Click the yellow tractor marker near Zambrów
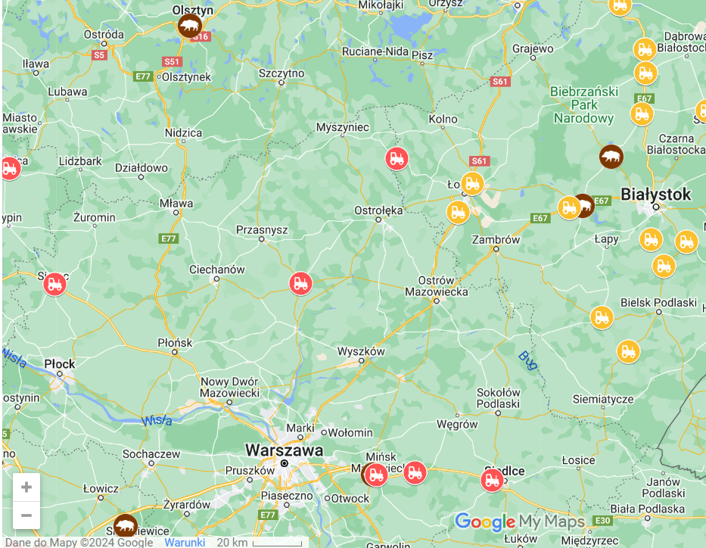Viewport: 706px width, 548px height. [458, 212]
